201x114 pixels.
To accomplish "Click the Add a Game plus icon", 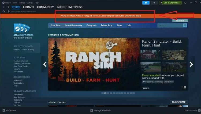I will [x=4, y=111].
